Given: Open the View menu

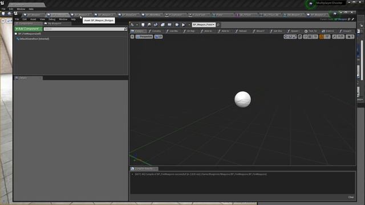Looking at the screenshot, I should (42, 19).
